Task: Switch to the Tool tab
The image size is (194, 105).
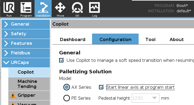Action: tap(150, 39)
